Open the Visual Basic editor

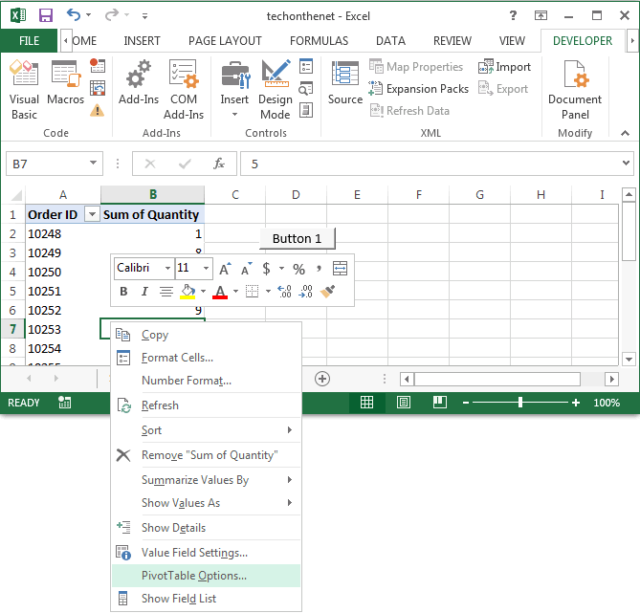coord(24,89)
